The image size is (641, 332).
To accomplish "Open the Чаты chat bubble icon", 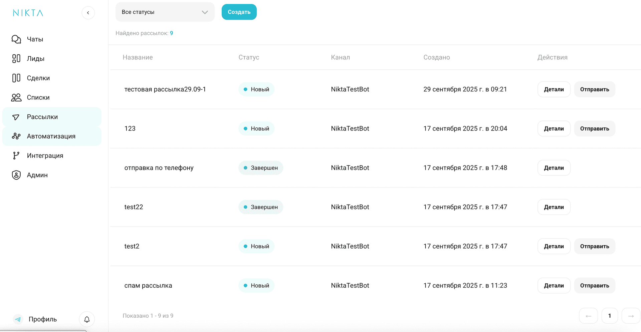I will tap(16, 39).
